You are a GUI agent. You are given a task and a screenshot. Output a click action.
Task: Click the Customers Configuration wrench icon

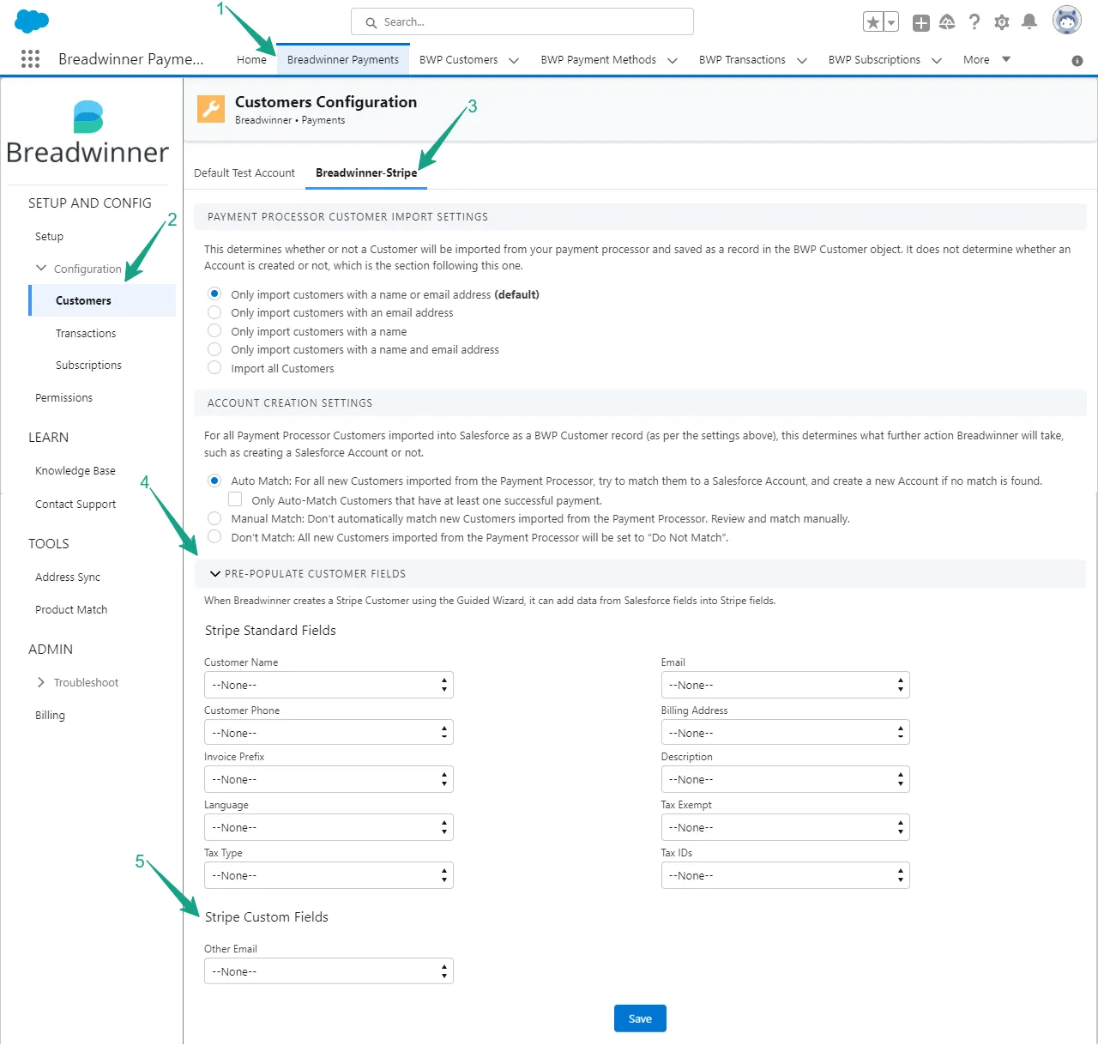(211, 109)
